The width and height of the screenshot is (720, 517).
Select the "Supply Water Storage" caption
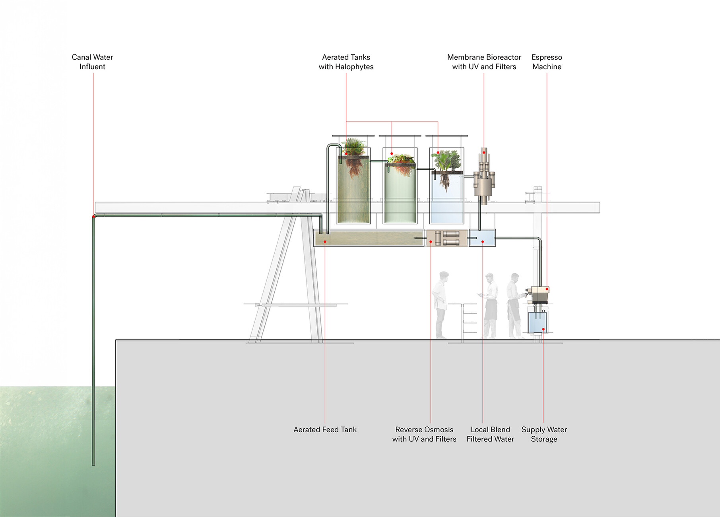[x=544, y=434]
